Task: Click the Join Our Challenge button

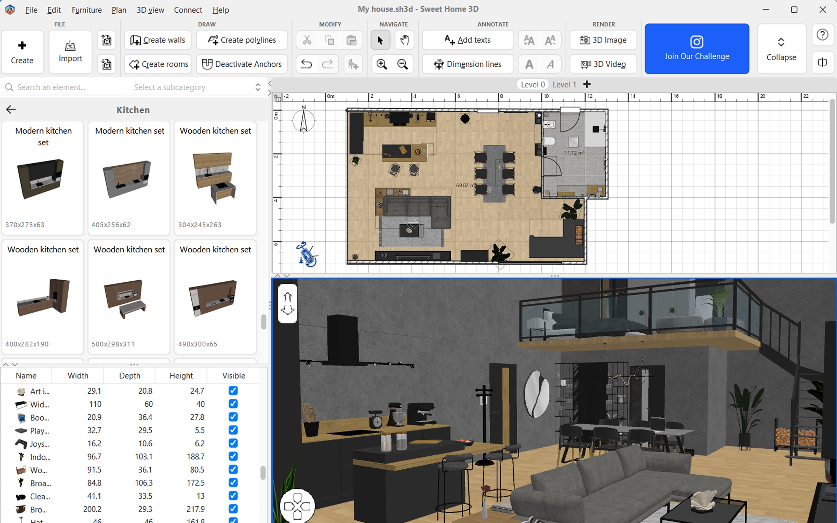Action: click(697, 48)
